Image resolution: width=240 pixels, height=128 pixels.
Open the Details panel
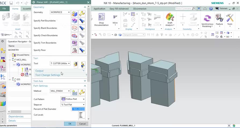coord(12,121)
